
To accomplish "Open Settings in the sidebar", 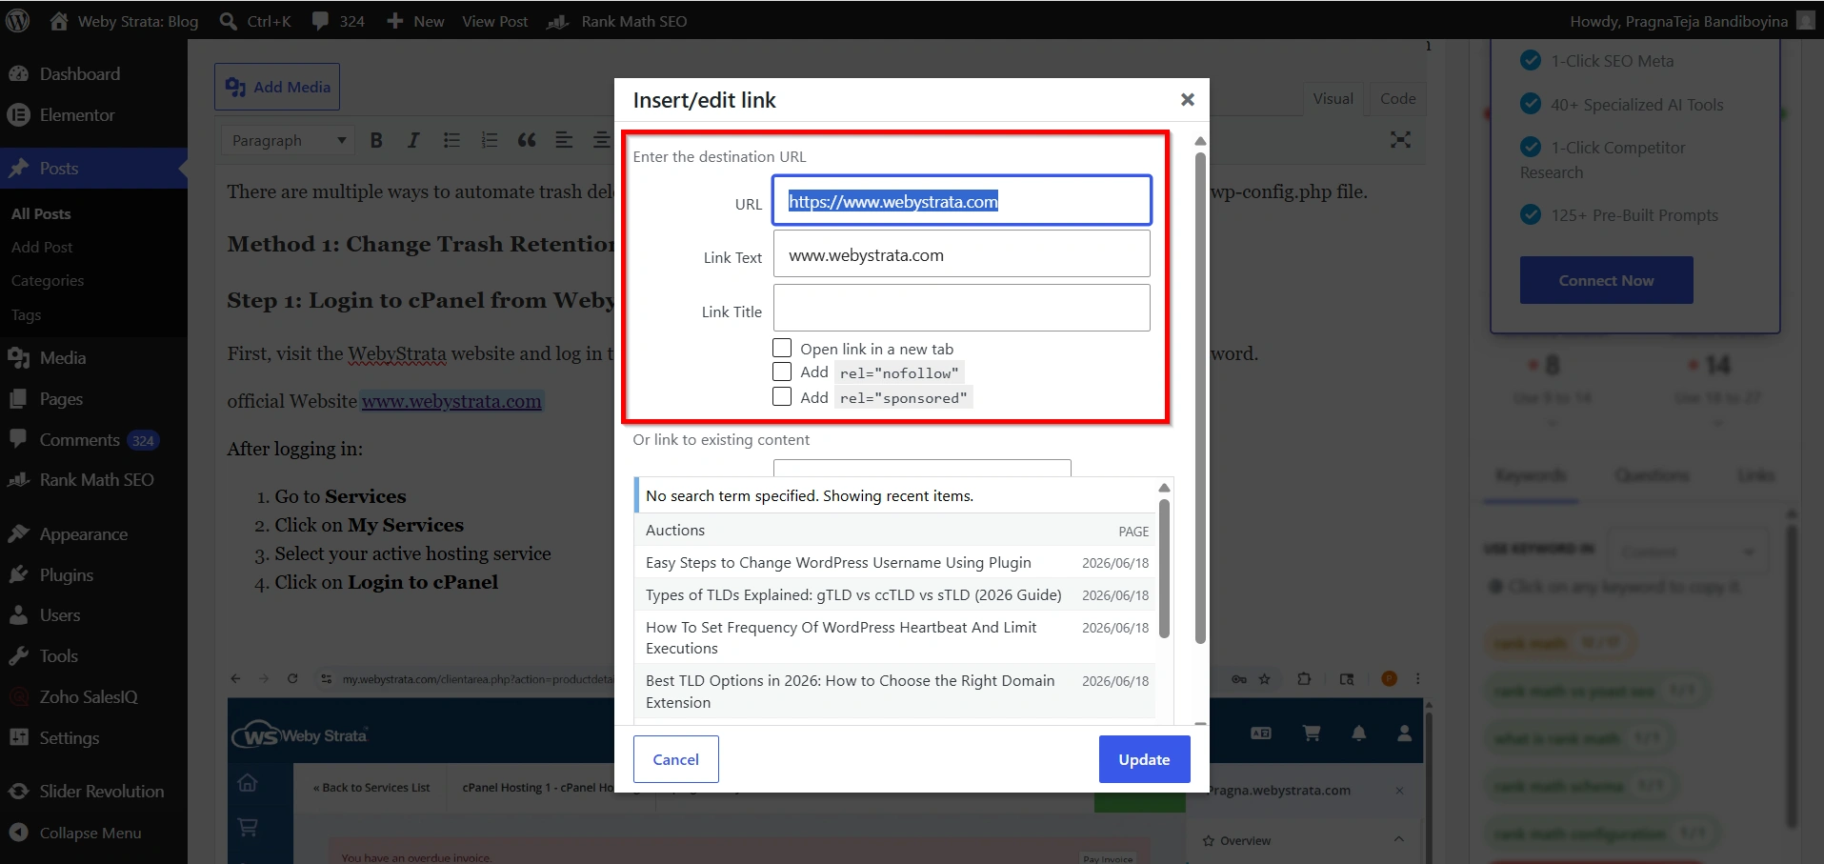I will [70, 738].
